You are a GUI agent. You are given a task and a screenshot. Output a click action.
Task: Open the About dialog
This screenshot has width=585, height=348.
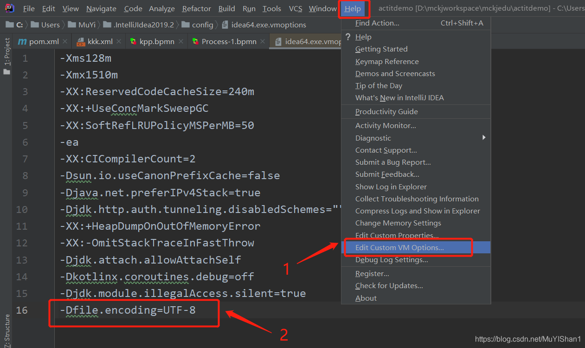(x=416, y=298)
